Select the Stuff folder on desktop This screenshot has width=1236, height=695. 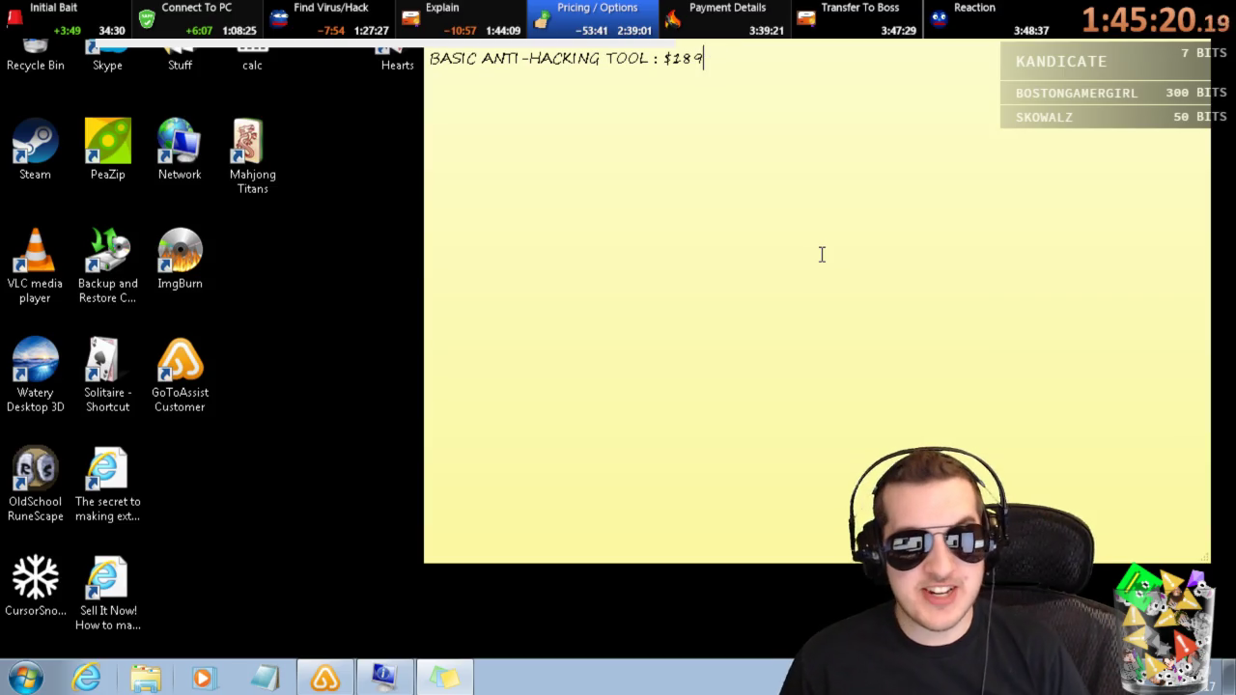(180, 56)
